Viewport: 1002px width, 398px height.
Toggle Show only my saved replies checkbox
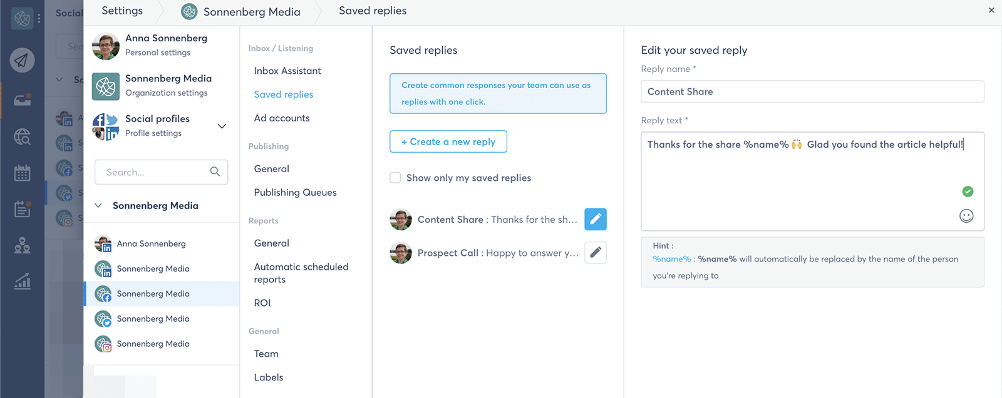(395, 178)
